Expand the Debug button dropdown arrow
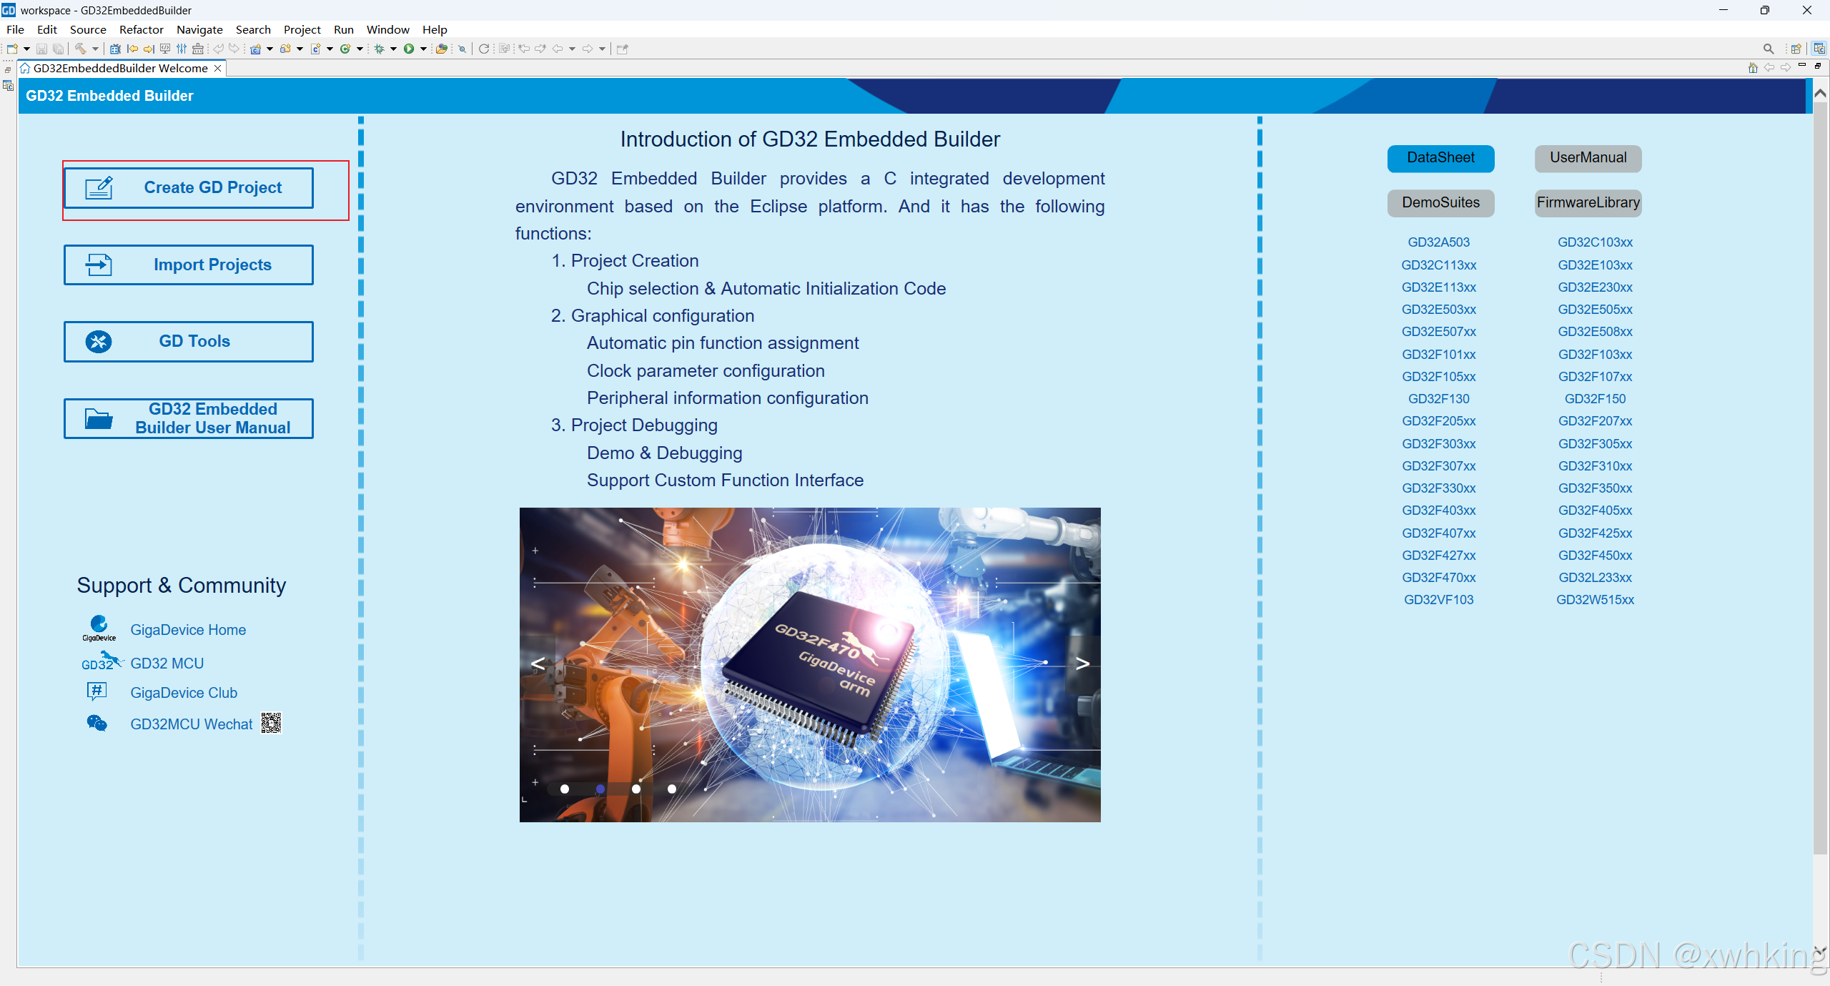The width and height of the screenshot is (1830, 986). (x=394, y=49)
